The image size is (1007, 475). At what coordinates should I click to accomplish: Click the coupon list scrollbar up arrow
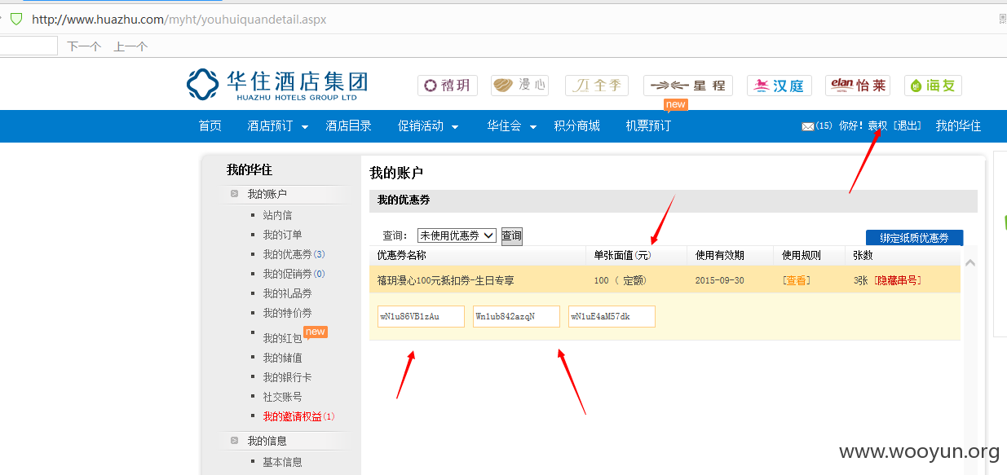pyautogui.click(x=970, y=262)
